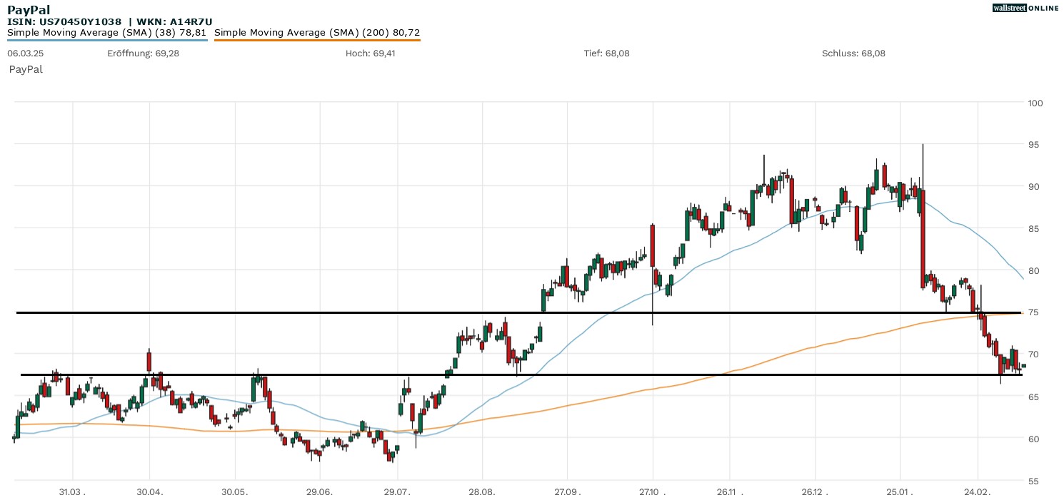The image size is (1064, 495).
Task: Click the wallstreet ONLINE logo
Action: point(1025,8)
